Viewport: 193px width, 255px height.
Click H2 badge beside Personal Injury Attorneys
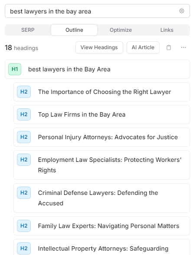click(x=24, y=137)
